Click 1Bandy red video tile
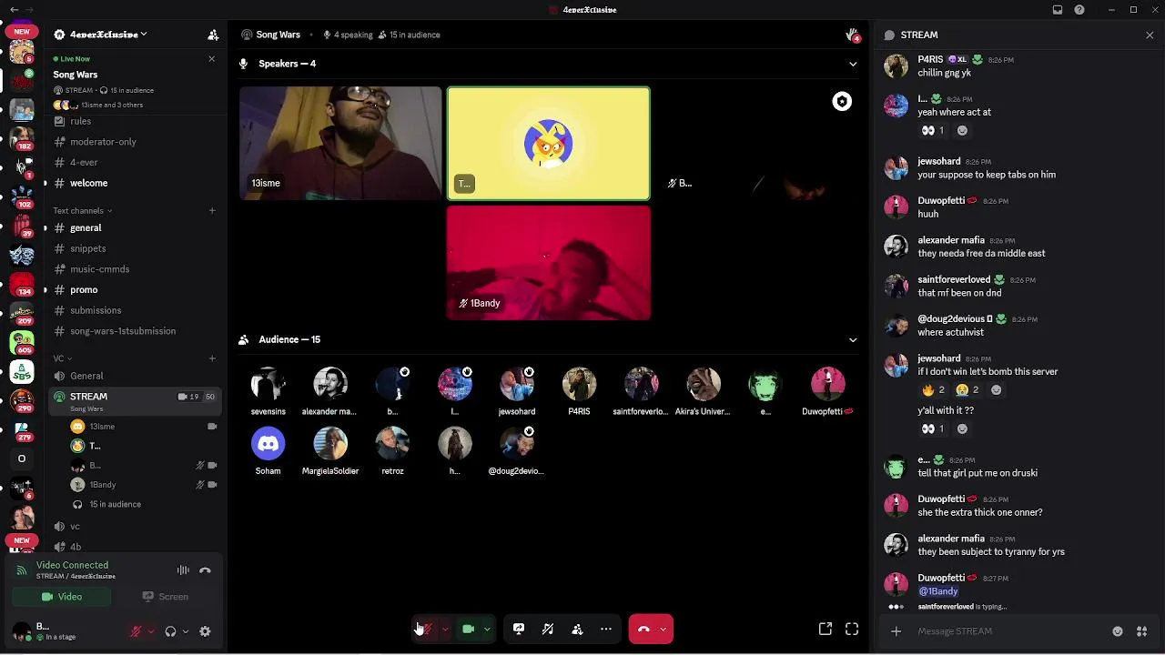The image size is (1165, 655). click(x=549, y=263)
